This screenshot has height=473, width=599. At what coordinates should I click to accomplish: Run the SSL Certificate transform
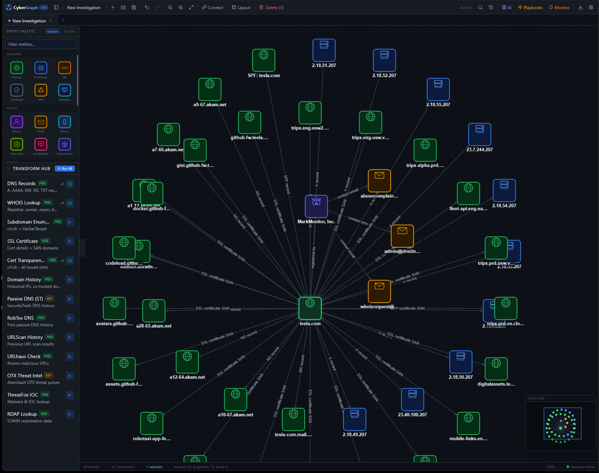tap(70, 241)
